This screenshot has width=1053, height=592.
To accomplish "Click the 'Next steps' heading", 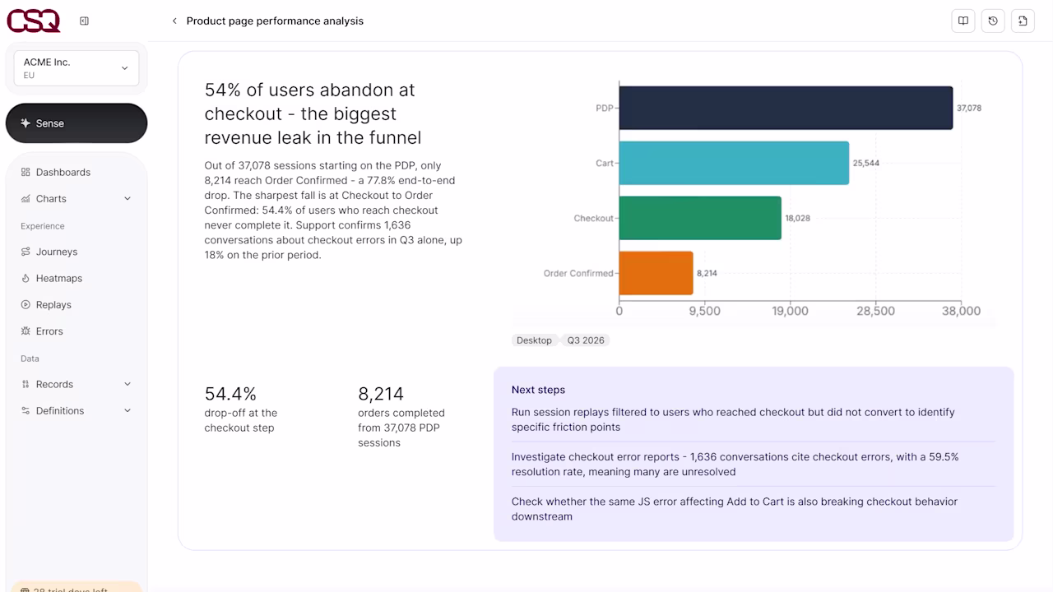I will (x=538, y=390).
